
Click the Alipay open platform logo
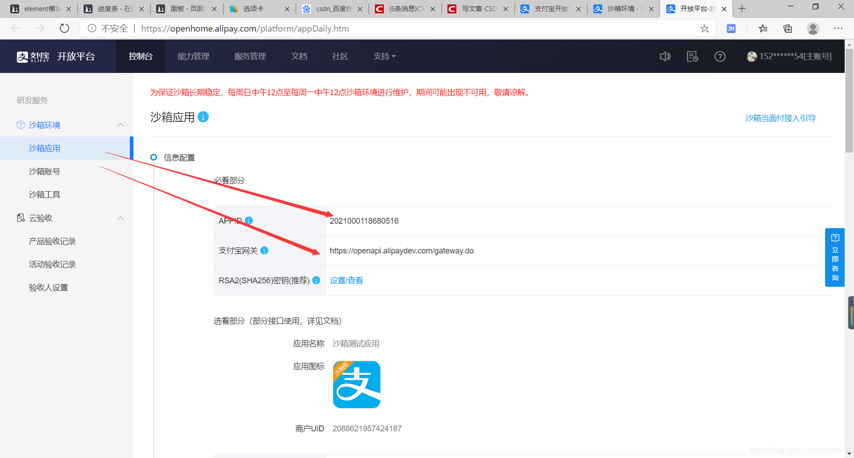56,56
